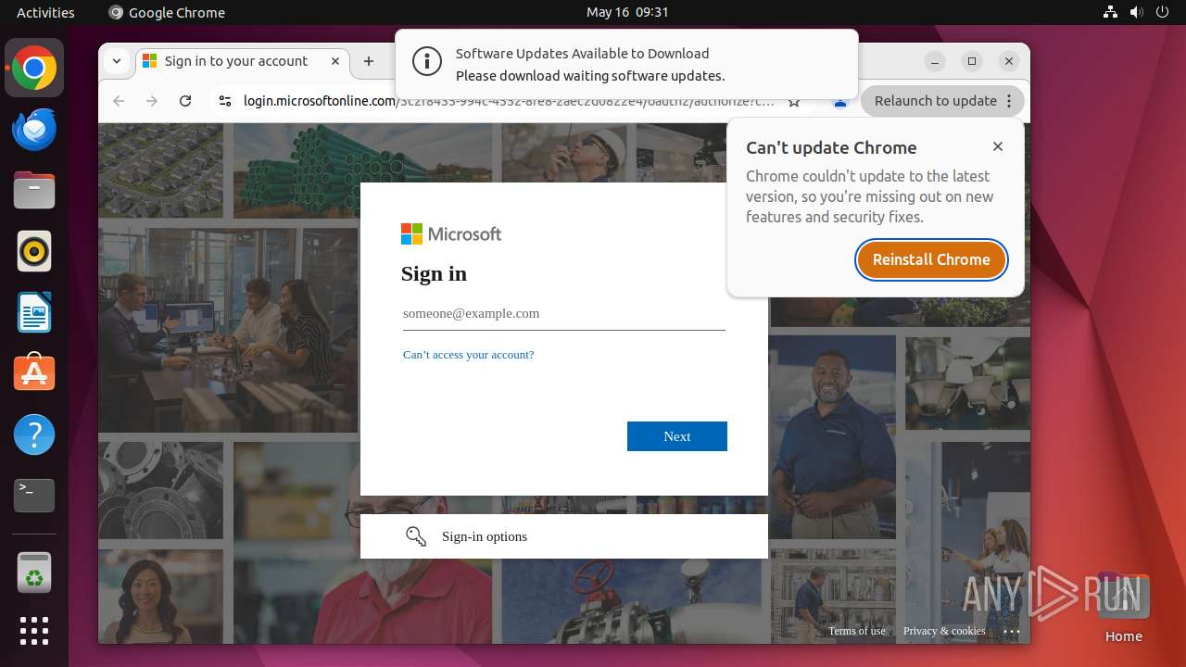Focus the email address input field
This screenshot has height=667, width=1186.
pos(564,314)
